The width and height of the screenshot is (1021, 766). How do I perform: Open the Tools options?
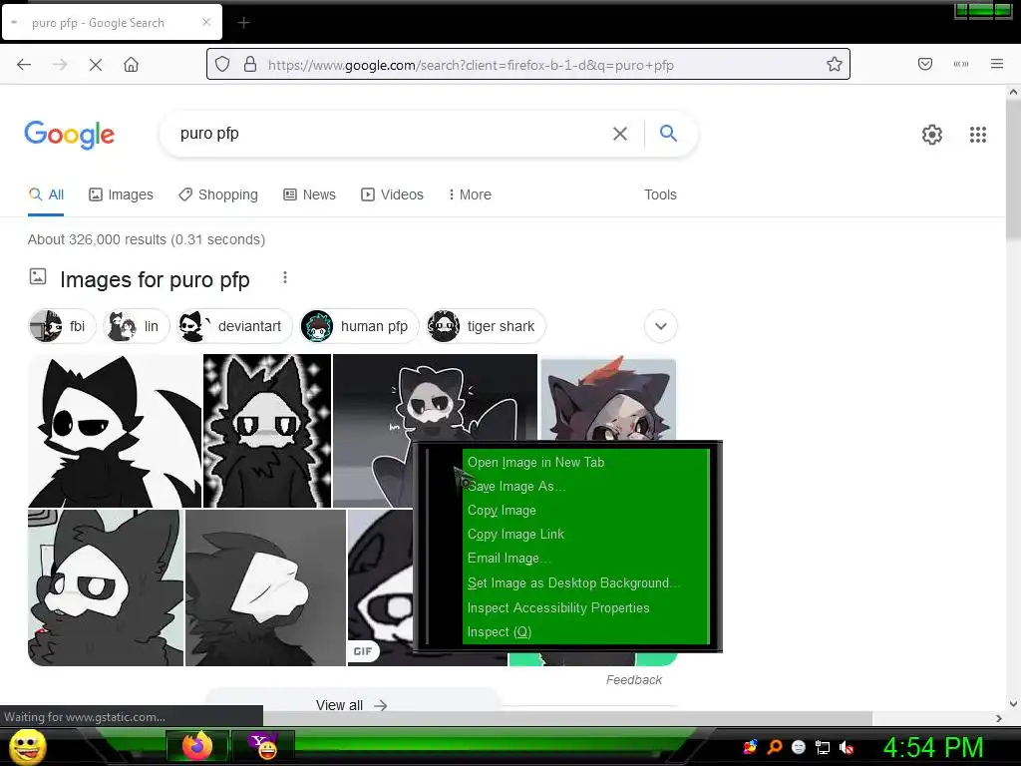(x=660, y=194)
